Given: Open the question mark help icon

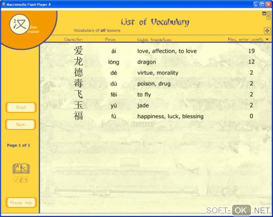Looking at the screenshot, I should tap(269, 18).
